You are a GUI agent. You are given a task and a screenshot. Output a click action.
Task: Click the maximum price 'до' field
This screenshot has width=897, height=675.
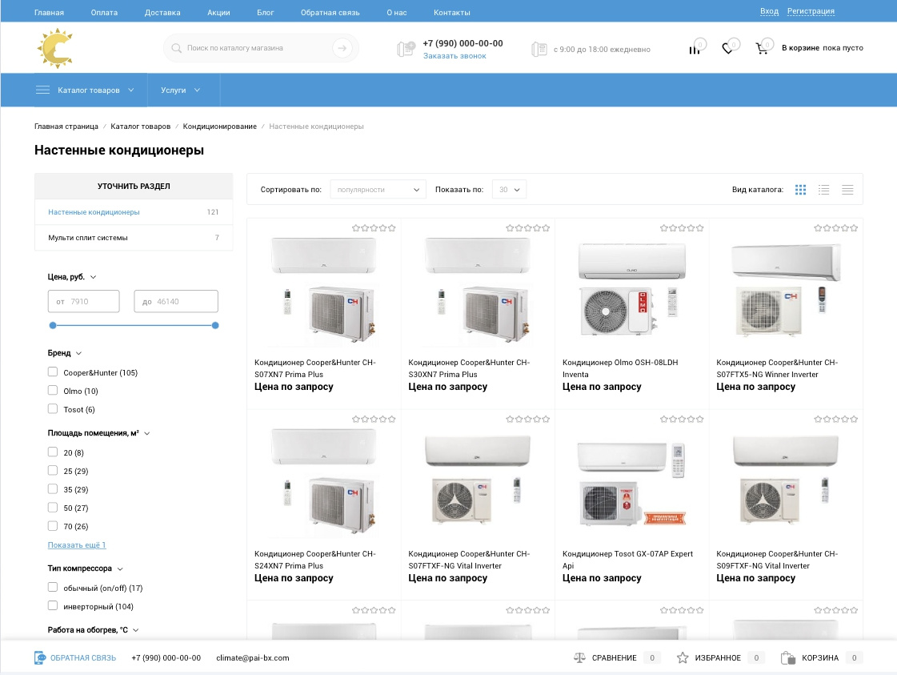point(176,301)
